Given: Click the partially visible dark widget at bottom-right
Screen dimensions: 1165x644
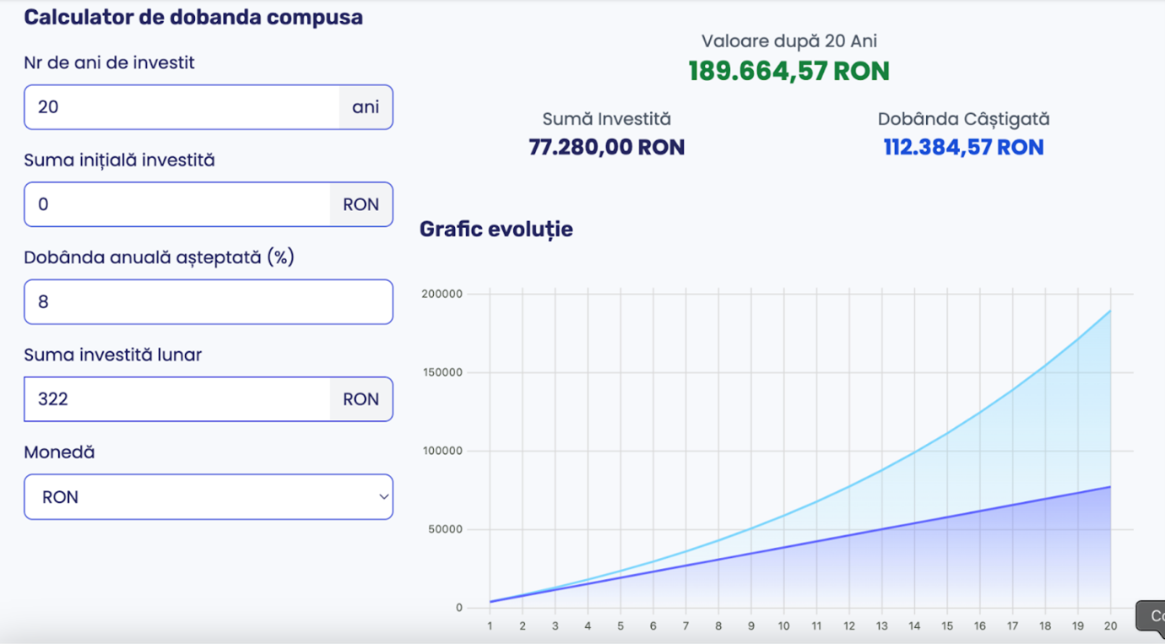Looking at the screenshot, I should (1151, 617).
